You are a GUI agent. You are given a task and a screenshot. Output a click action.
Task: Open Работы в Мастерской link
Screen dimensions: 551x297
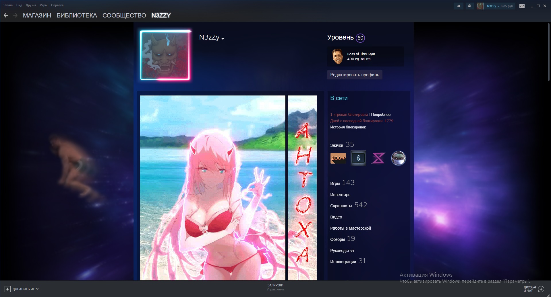351,228
